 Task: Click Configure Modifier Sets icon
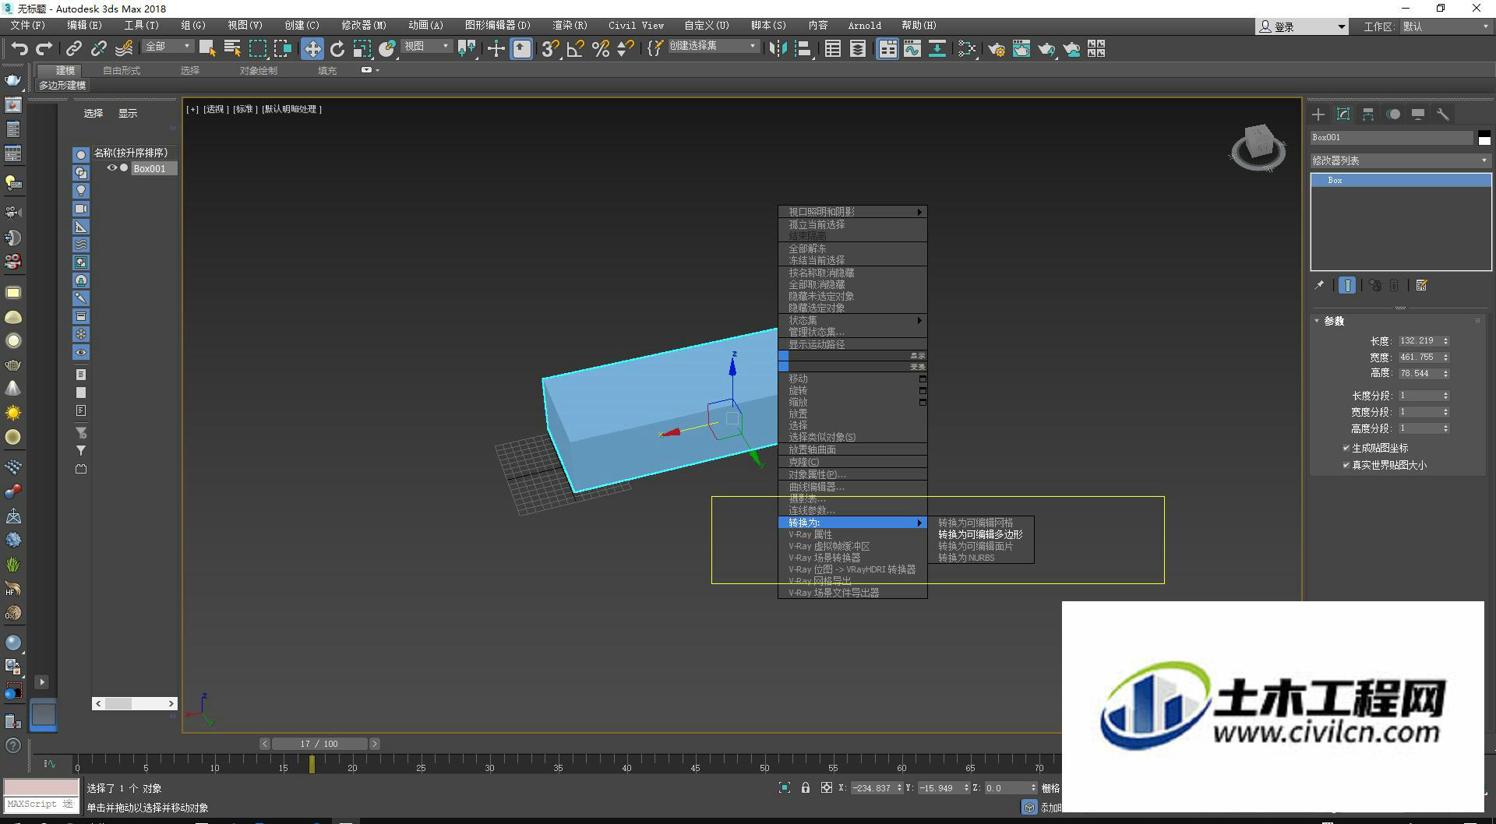point(1421,285)
